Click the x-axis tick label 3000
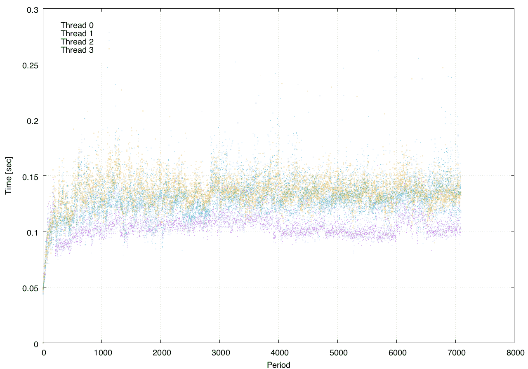 pyautogui.click(x=220, y=353)
